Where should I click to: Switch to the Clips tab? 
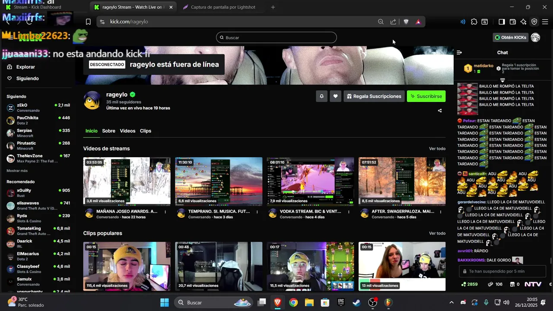point(146,131)
